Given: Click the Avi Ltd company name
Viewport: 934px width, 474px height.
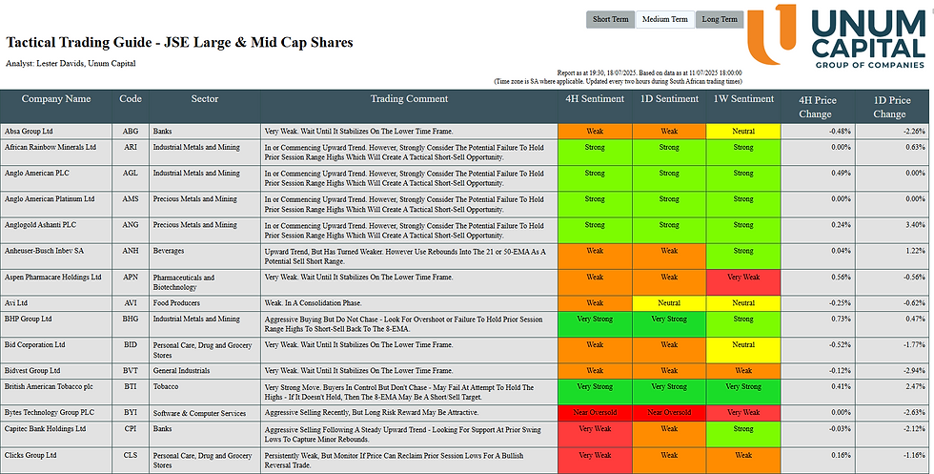Looking at the screenshot, I should tap(16, 303).
